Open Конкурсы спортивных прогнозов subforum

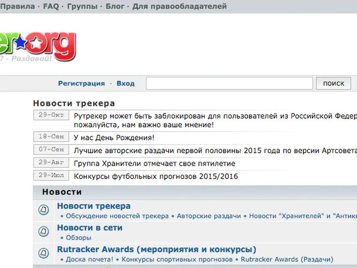pyautogui.click(x=177, y=260)
